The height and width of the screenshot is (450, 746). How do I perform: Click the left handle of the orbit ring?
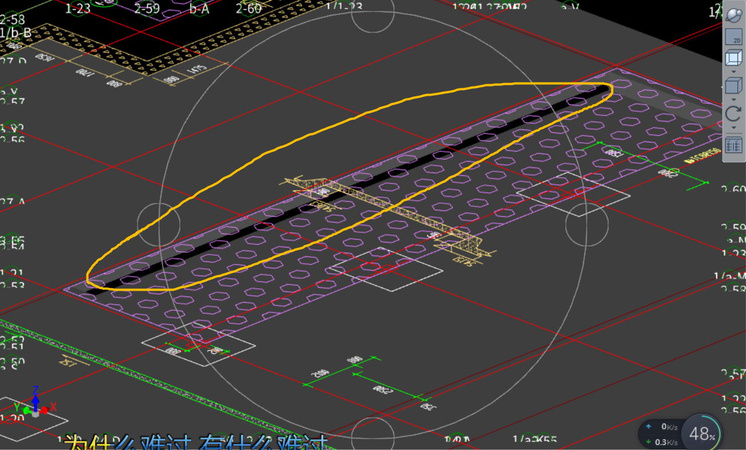[159, 224]
